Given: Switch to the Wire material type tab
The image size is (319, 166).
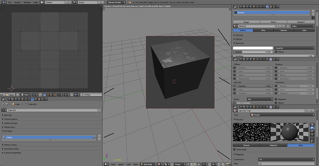Looking at the screenshot, I should 263,30.
